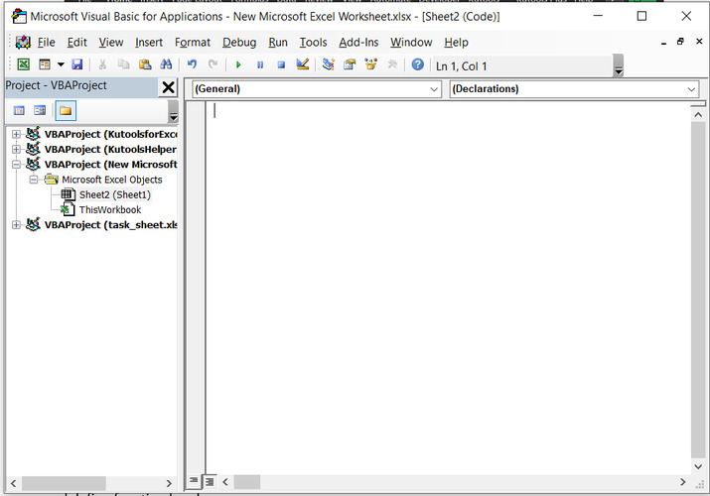Click the Insert UserForm toolbar icon

pos(45,64)
